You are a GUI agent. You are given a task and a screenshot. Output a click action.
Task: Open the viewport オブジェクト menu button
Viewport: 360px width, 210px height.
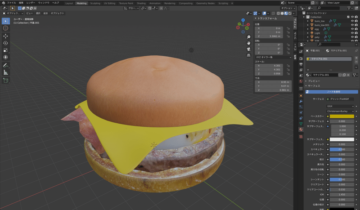click(x=57, y=13)
